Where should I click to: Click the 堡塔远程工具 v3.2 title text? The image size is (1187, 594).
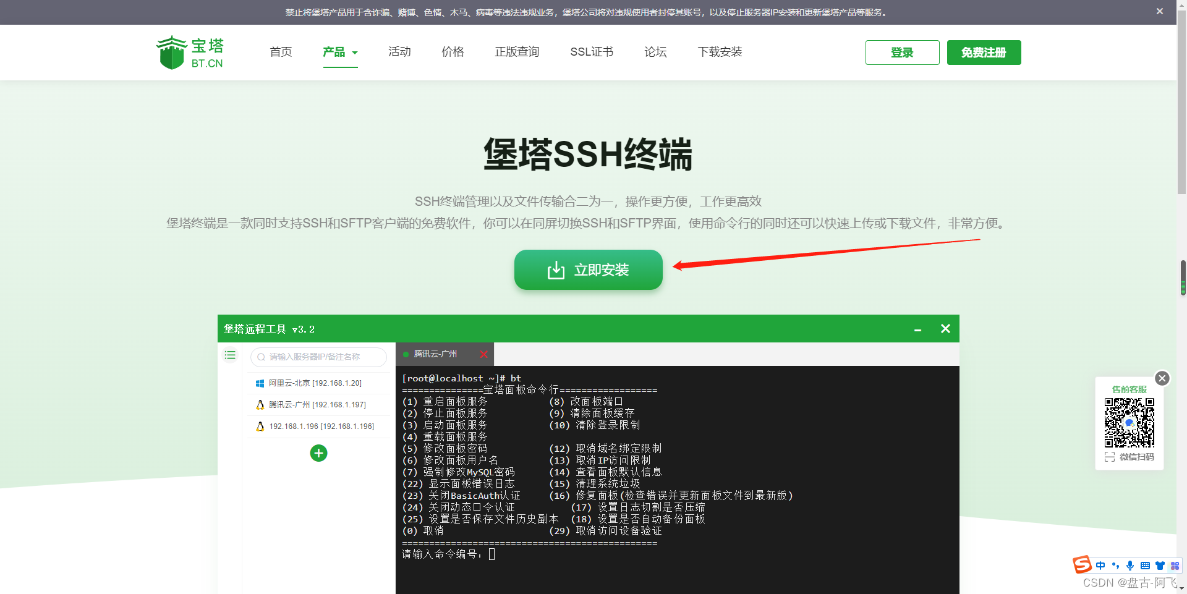270,329
